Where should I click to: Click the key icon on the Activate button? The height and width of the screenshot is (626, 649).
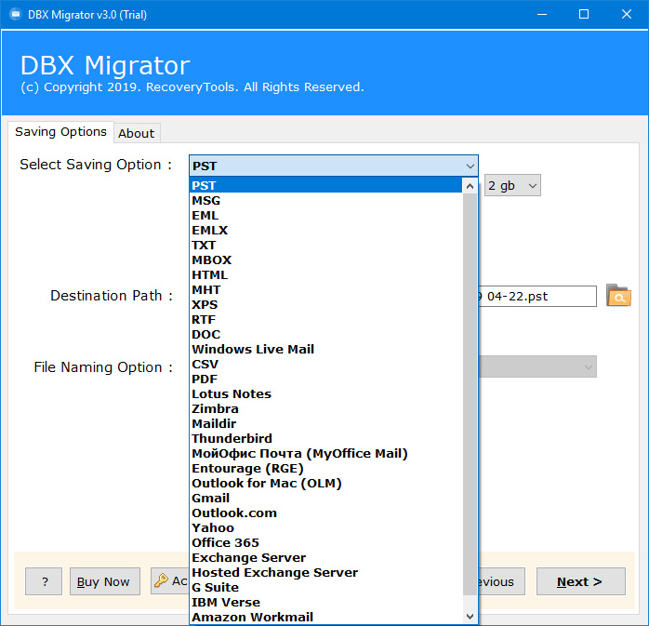tap(161, 580)
